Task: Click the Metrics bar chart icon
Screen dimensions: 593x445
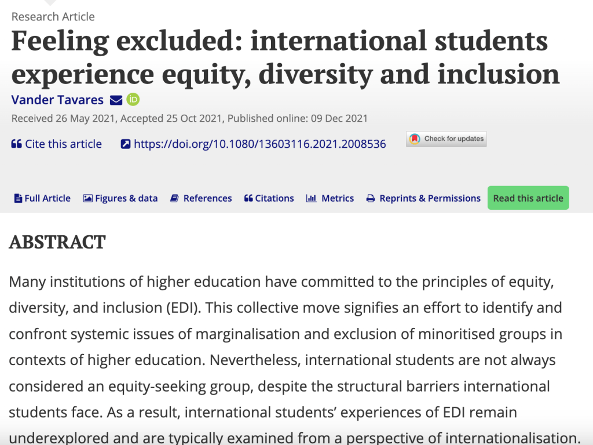Action: point(311,198)
